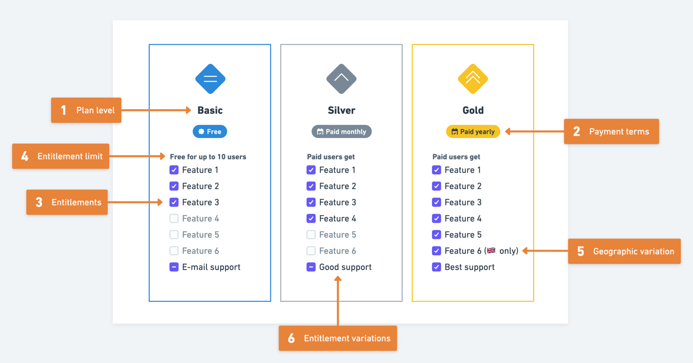The width and height of the screenshot is (693, 363).
Task: Click the gear icon in the Free badge
Action: pyautogui.click(x=201, y=132)
